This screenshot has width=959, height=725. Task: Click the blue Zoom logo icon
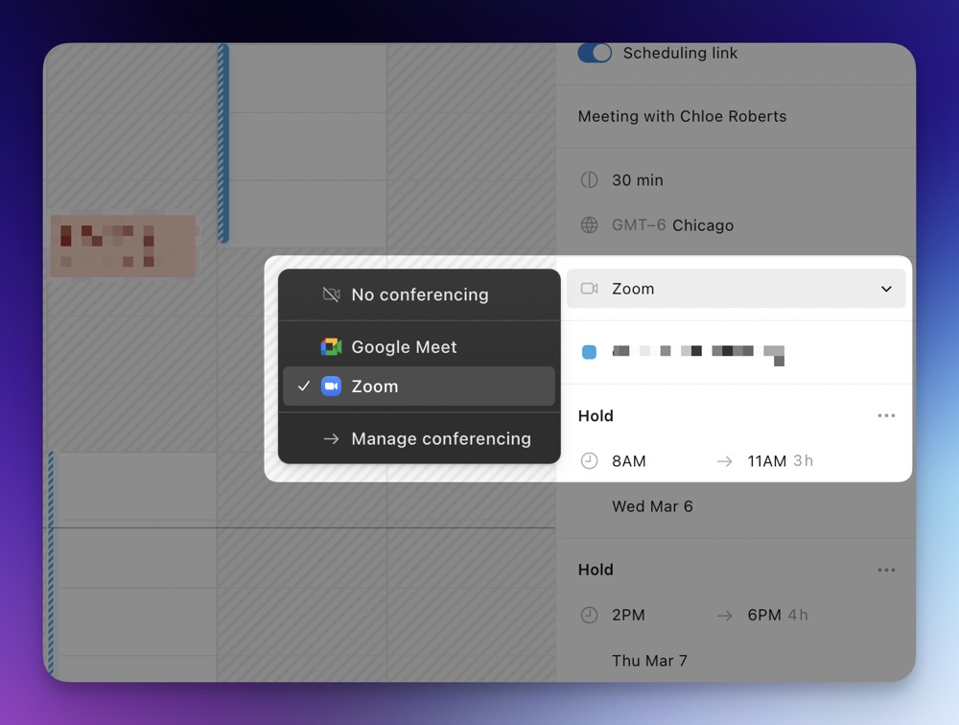[331, 386]
